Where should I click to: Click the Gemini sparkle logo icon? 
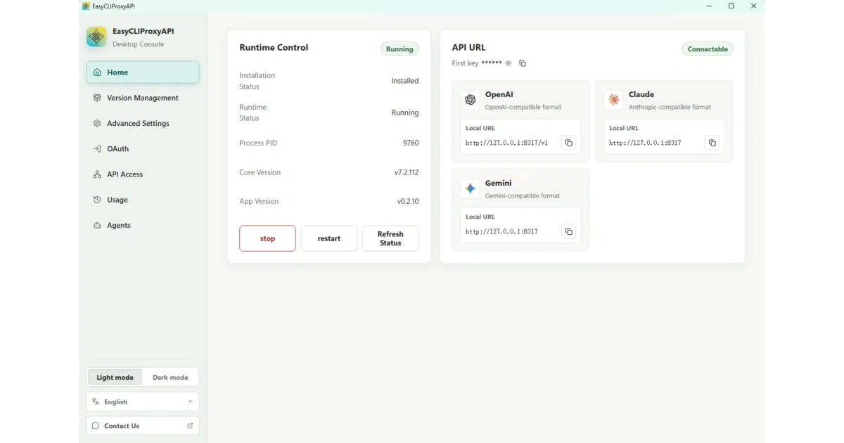[x=471, y=188]
